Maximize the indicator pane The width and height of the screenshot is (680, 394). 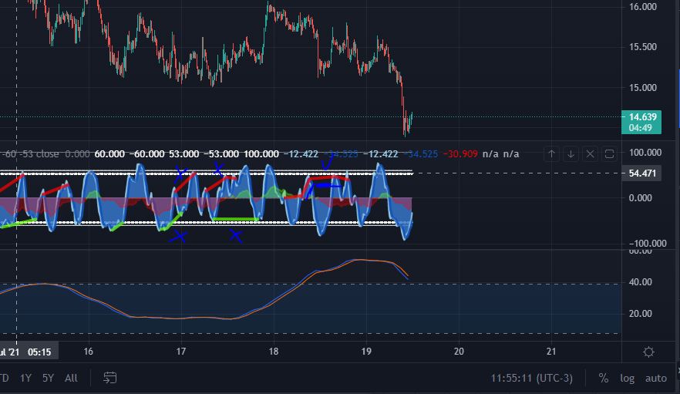[609, 154]
